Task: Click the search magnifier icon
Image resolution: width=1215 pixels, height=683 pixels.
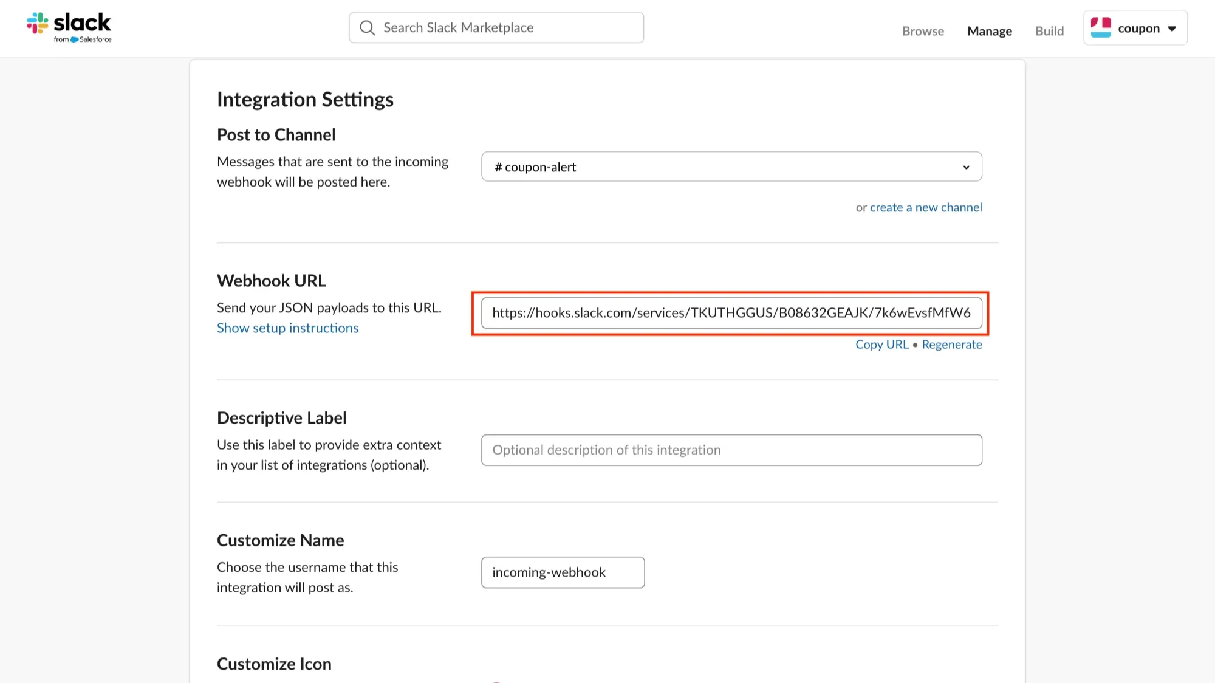Action: (367, 28)
